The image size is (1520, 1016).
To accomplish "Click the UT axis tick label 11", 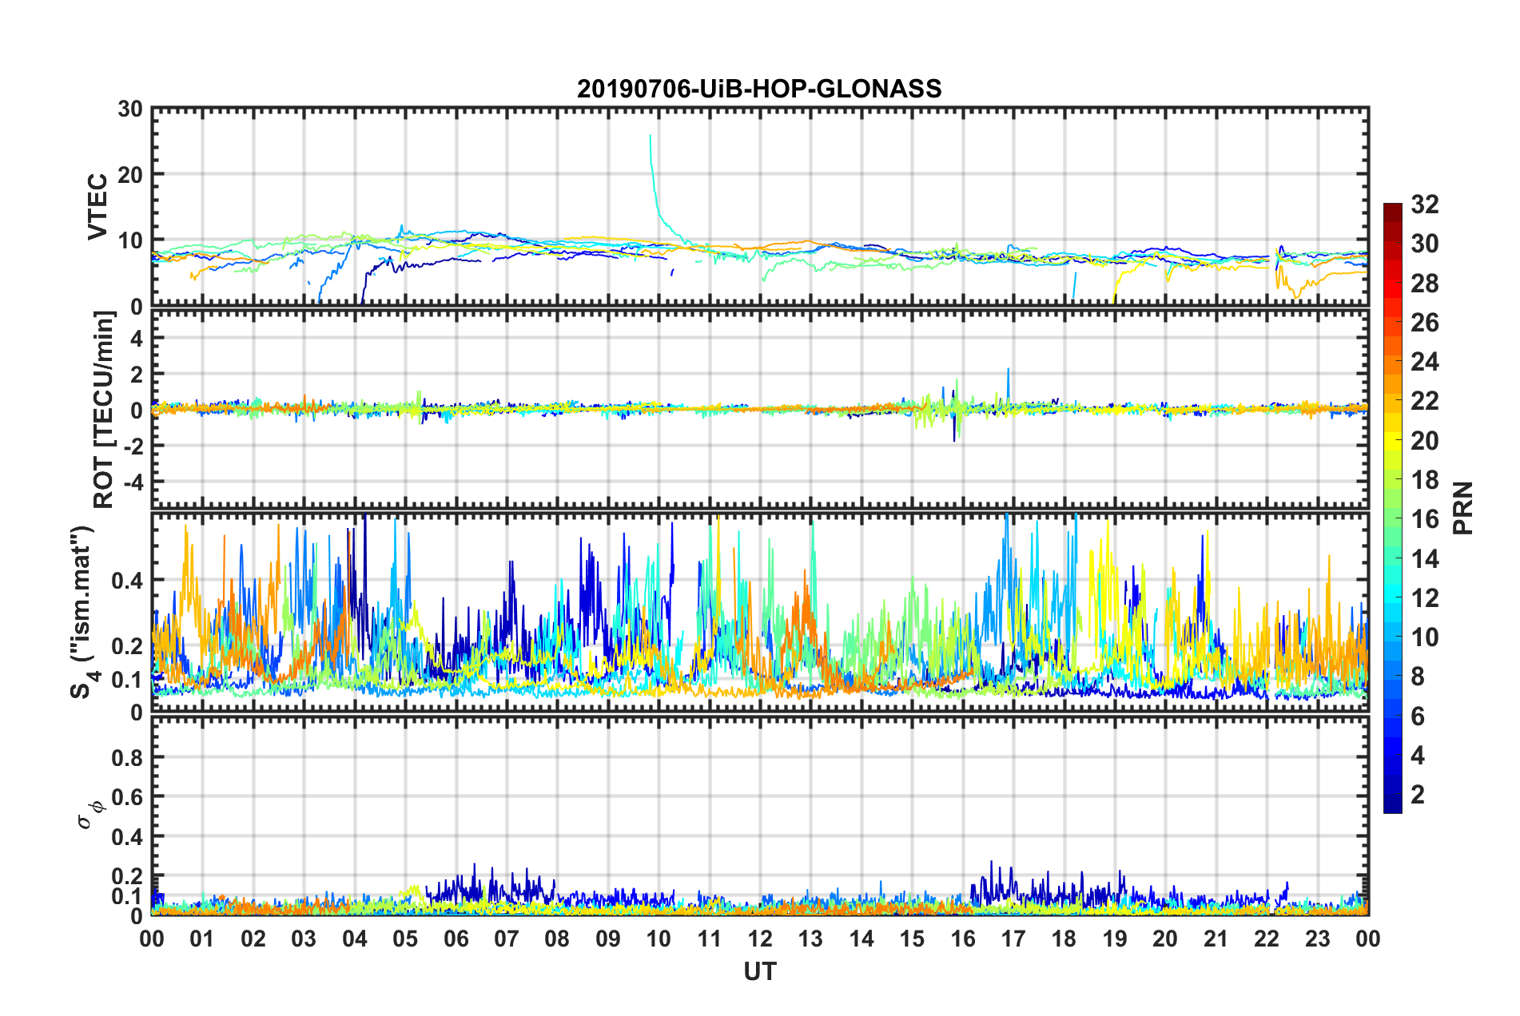I will 710,939.
